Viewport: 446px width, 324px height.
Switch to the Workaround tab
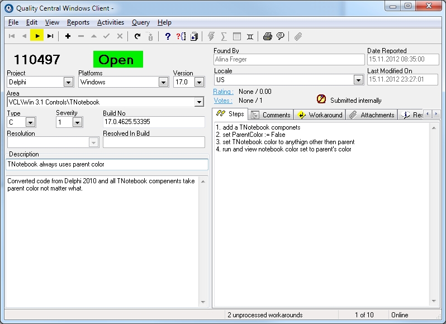[320, 115]
